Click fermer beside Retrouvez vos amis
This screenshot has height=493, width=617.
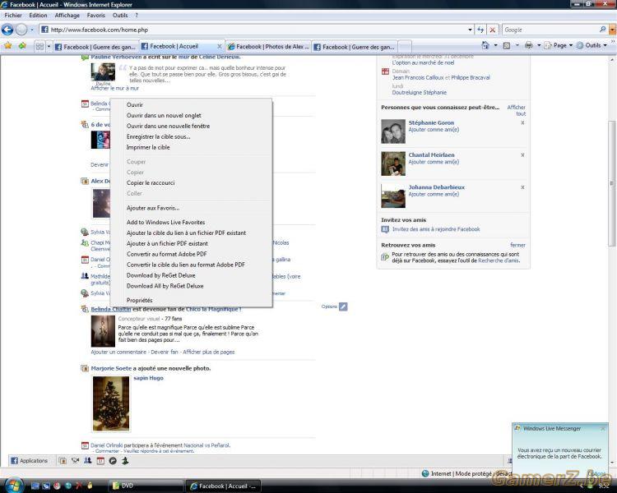(x=517, y=245)
